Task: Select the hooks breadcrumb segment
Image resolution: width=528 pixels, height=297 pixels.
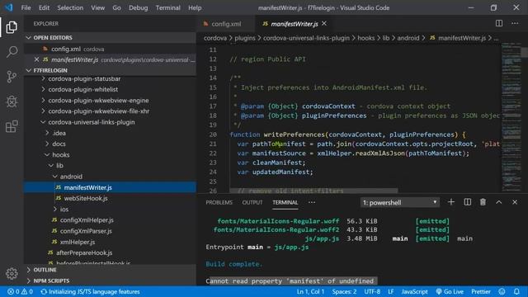Action: click(366, 38)
